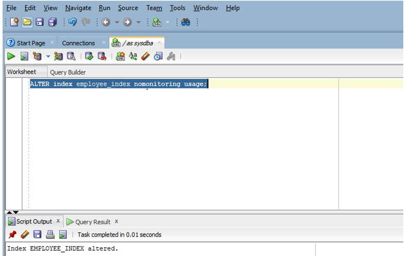
Task: Undo the last edit
Action: tap(73, 22)
